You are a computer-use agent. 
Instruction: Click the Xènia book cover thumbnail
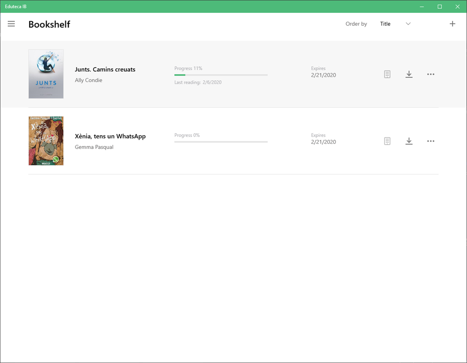(x=46, y=141)
